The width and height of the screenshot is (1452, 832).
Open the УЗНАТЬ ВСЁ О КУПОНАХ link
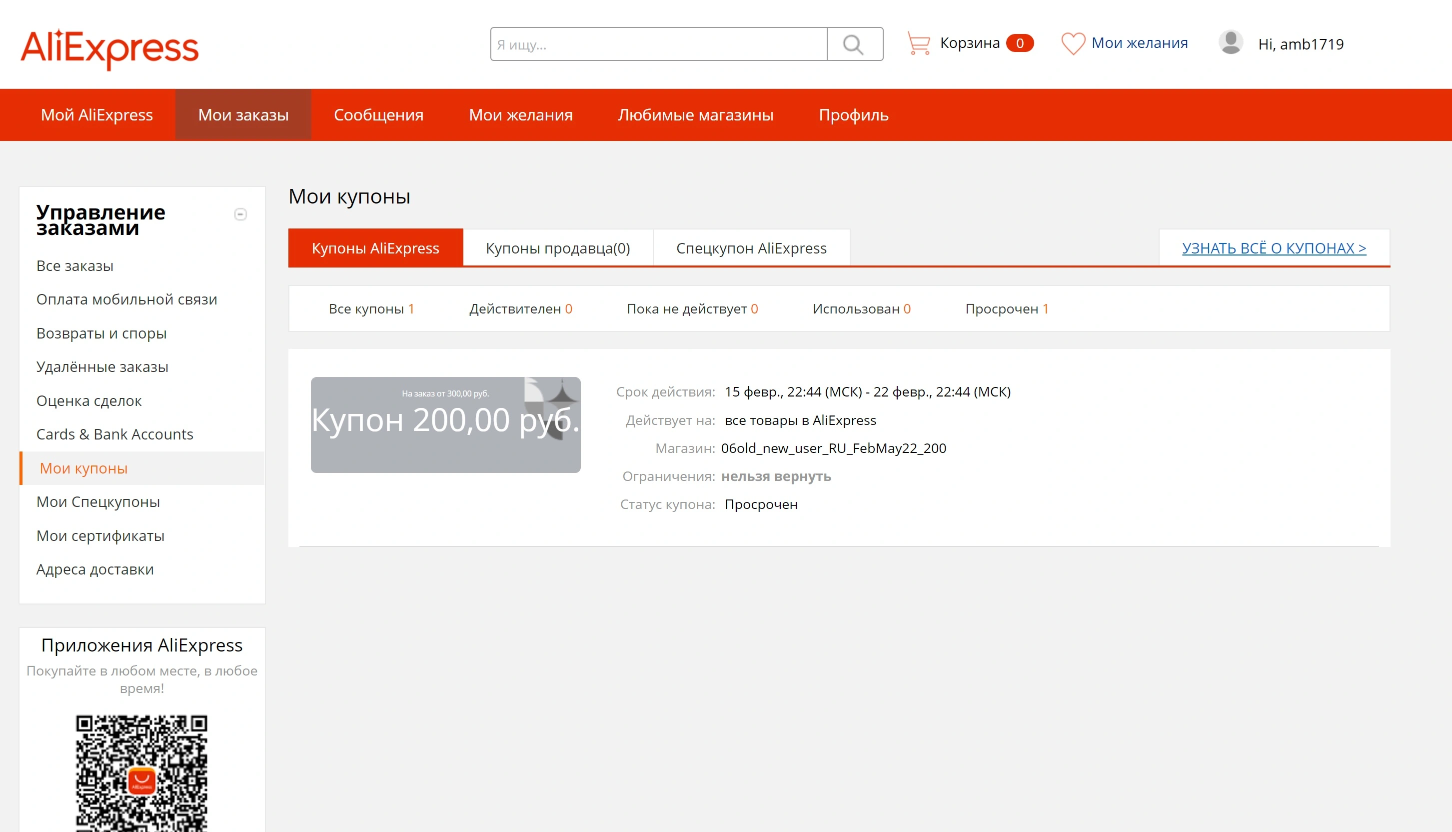click(1275, 248)
